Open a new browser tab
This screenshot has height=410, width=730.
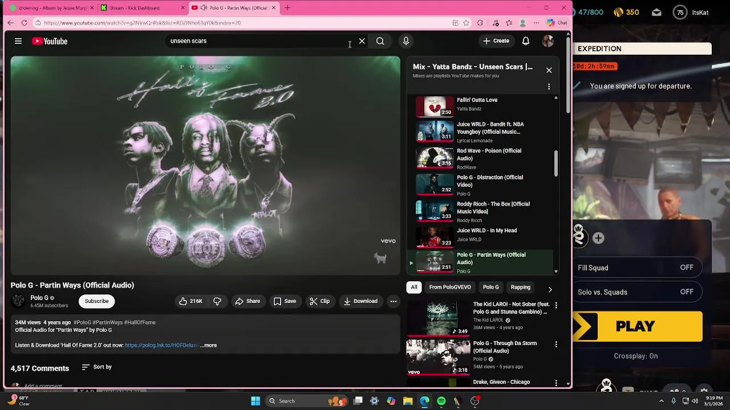pyautogui.click(x=287, y=8)
